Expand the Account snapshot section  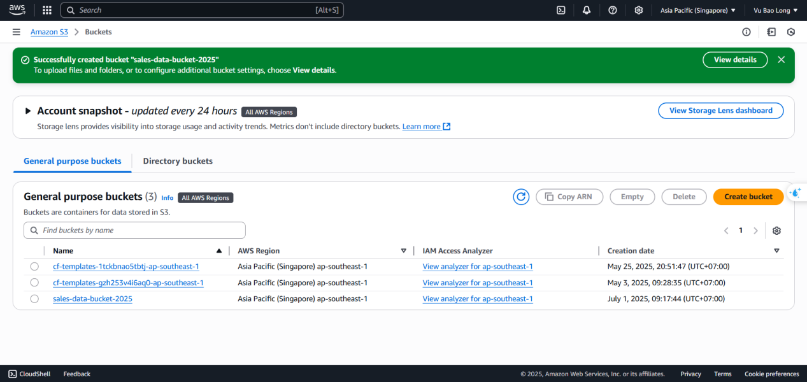[28, 111]
